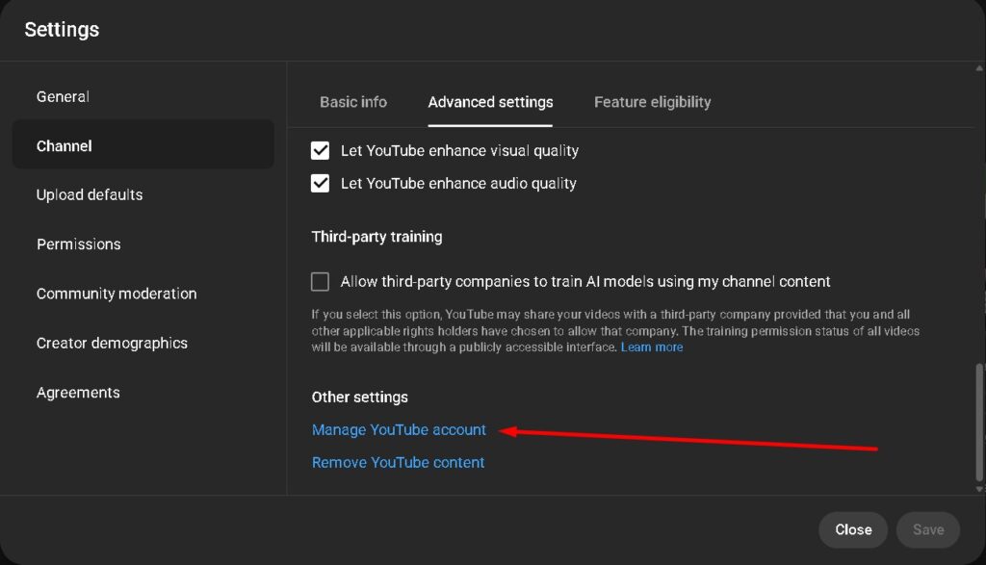Click the Settings dialog title
Viewport: 986px width, 565px height.
click(62, 30)
